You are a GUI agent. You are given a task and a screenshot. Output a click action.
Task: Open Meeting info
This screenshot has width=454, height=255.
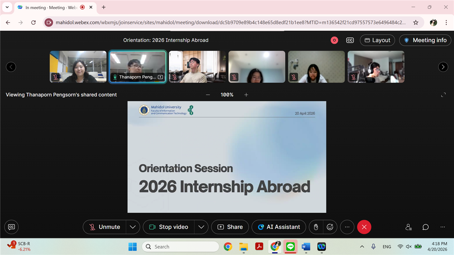(425, 40)
